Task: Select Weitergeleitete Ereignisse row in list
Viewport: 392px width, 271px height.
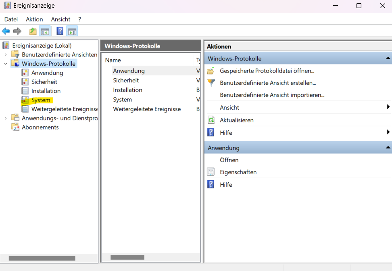Action: [156, 109]
